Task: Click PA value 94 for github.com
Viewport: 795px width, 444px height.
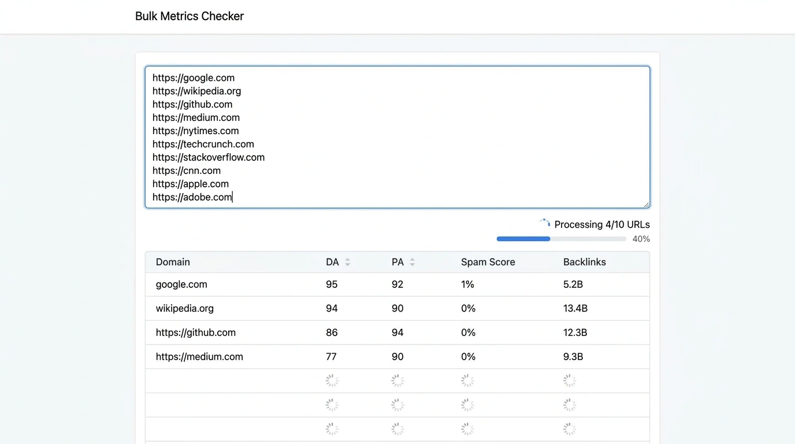Action: coord(397,332)
